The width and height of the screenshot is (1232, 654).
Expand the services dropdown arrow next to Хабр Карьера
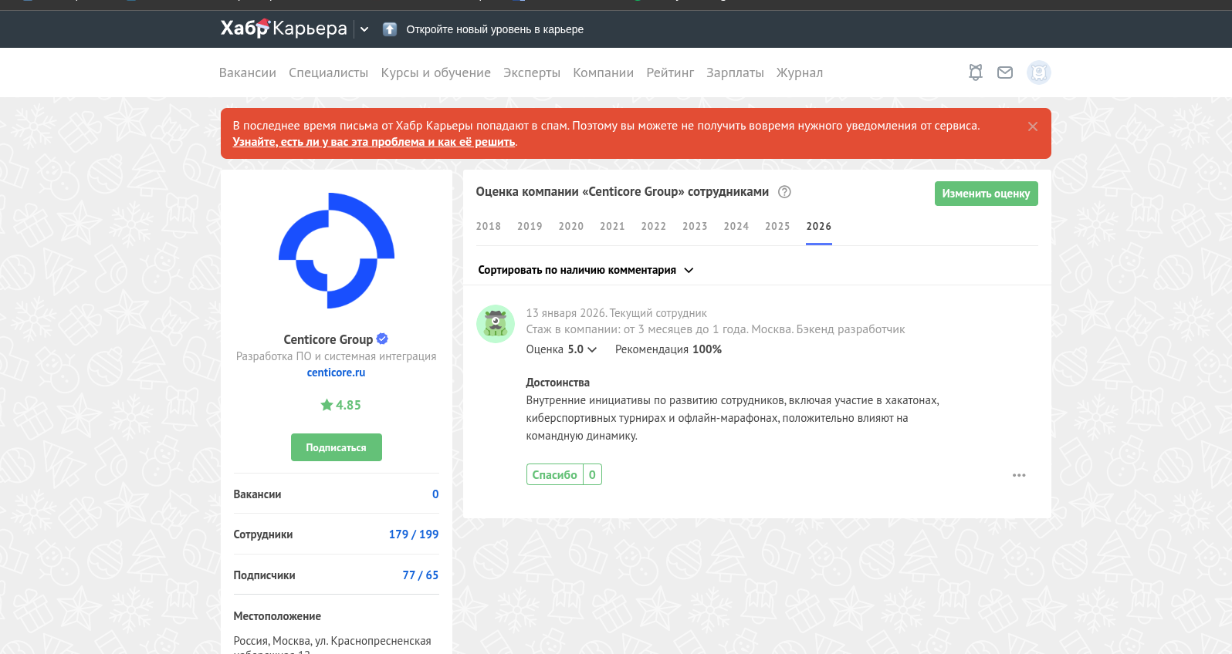[364, 29]
